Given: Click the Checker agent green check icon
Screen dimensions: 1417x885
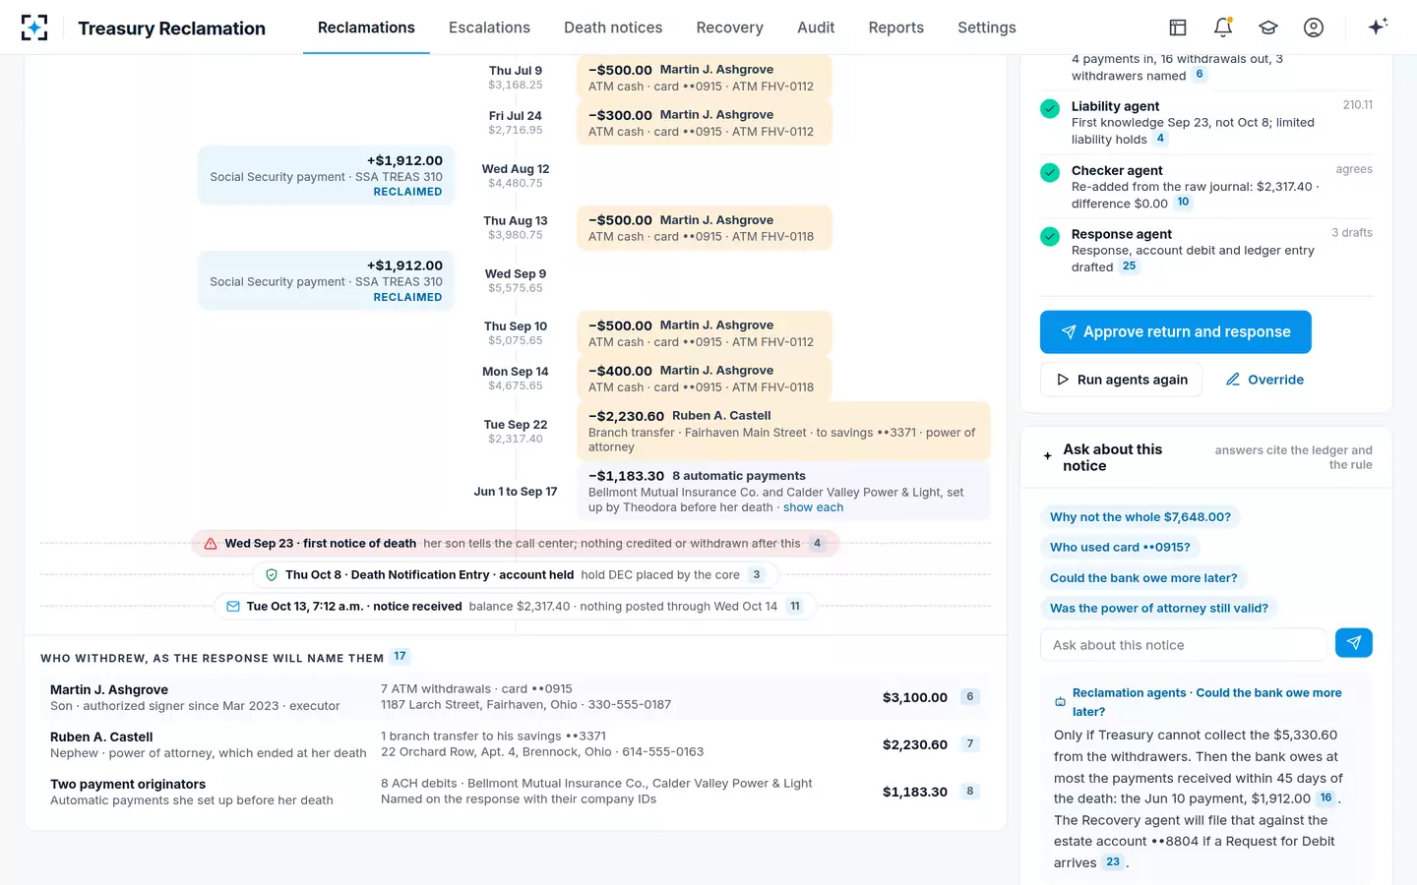Looking at the screenshot, I should coord(1050,172).
